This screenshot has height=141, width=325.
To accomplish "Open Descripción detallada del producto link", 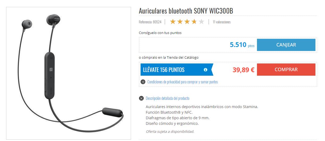I will [168, 99].
